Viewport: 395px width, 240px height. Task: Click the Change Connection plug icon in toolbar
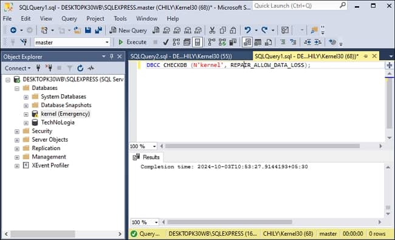24,42
